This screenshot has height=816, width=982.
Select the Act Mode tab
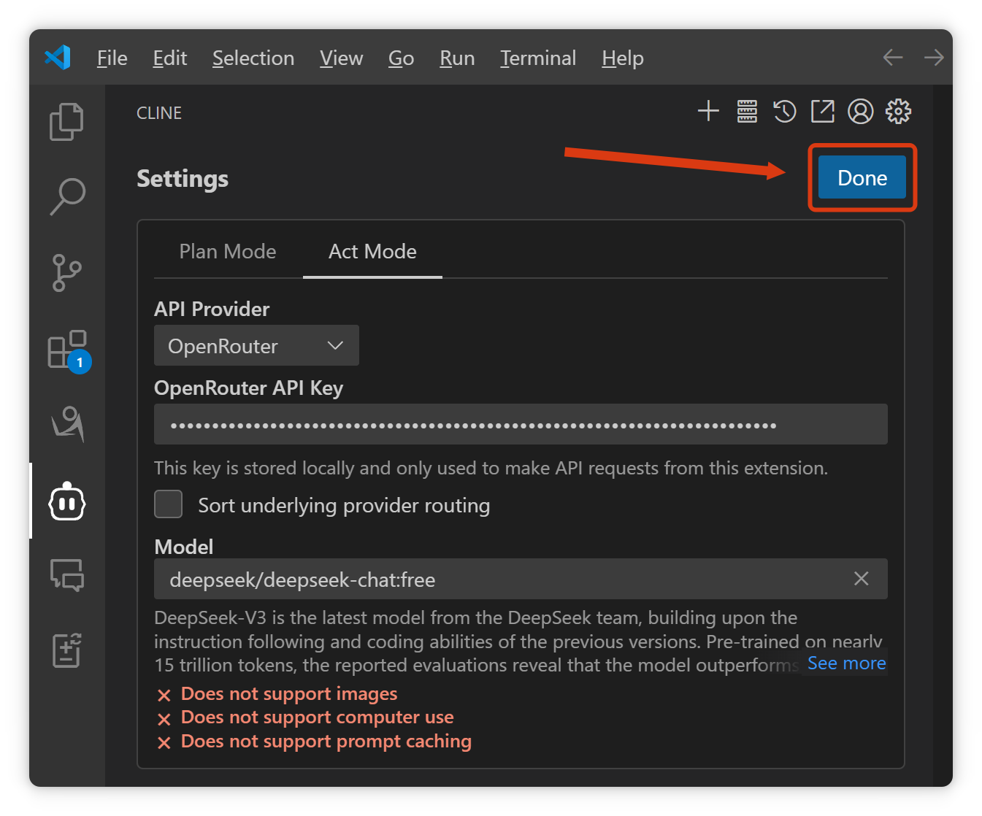pos(372,252)
